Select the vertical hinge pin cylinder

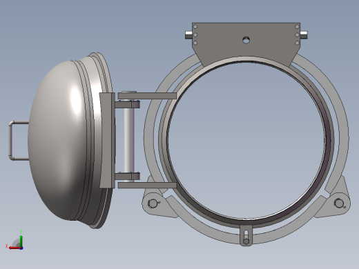129,140
